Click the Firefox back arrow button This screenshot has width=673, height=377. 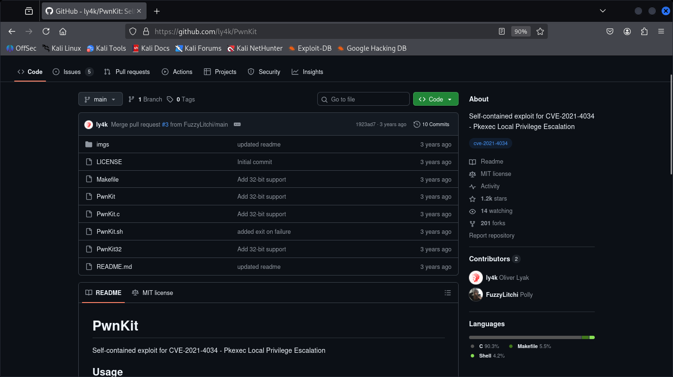point(12,31)
